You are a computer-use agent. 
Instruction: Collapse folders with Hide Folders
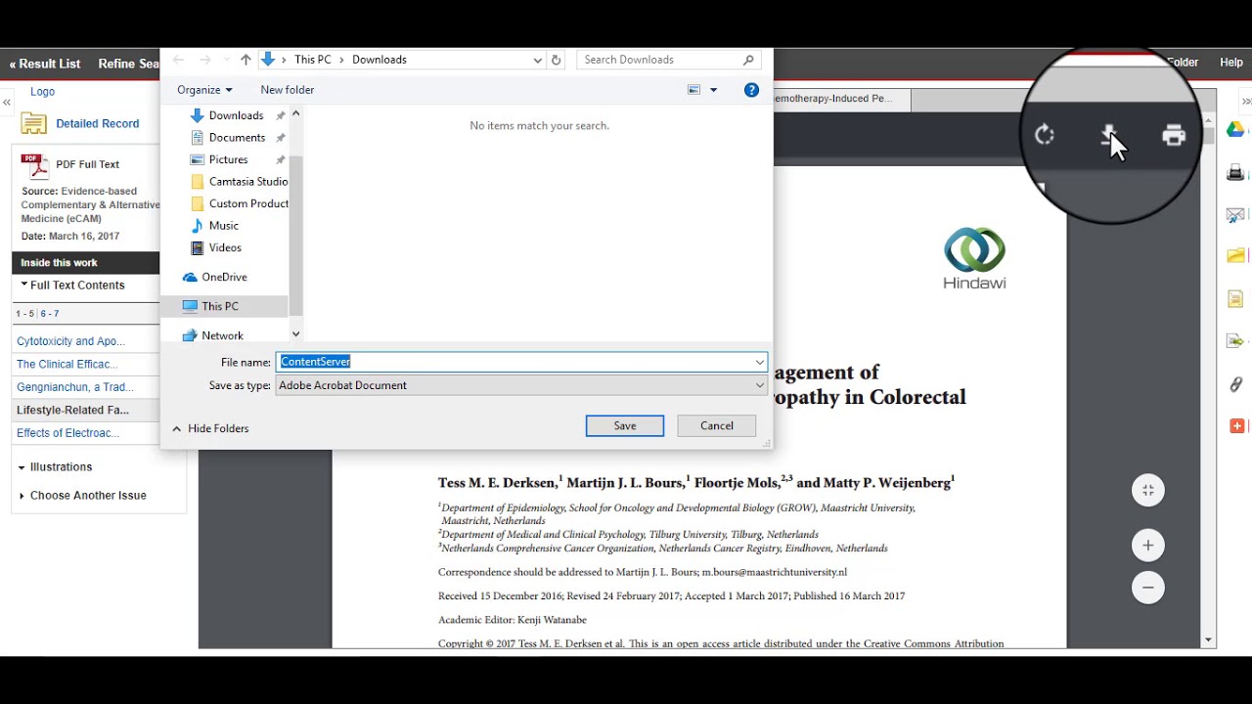[210, 428]
